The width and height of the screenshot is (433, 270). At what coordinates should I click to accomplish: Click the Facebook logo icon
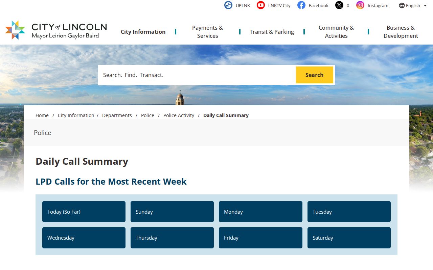301,5
